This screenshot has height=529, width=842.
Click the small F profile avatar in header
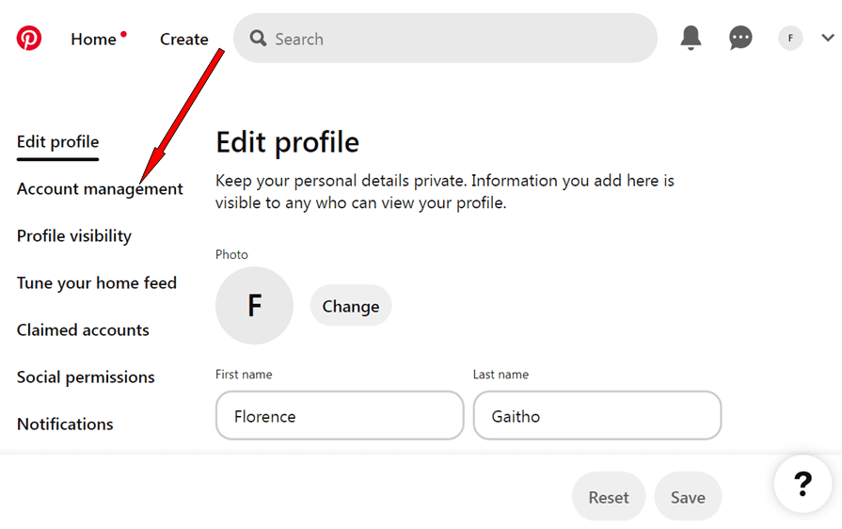click(790, 39)
